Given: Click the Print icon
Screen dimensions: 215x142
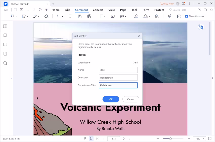Looking at the screenshot, I should click(x=40, y=10).
